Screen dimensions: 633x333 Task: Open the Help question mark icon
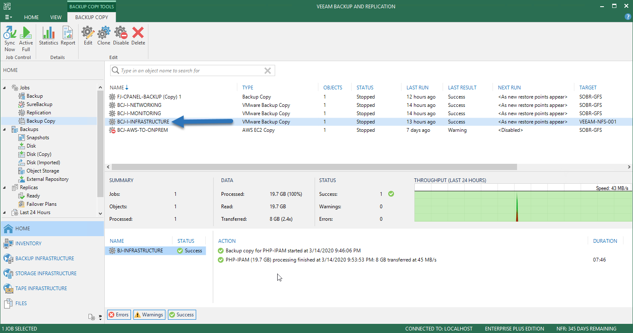coord(628,17)
